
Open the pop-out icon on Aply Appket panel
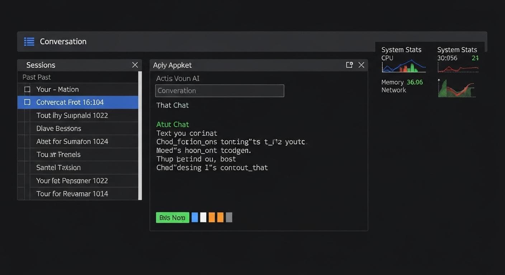pyautogui.click(x=349, y=65)
